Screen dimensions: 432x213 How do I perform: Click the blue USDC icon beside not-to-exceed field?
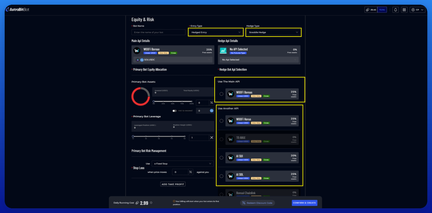(211, 111)
